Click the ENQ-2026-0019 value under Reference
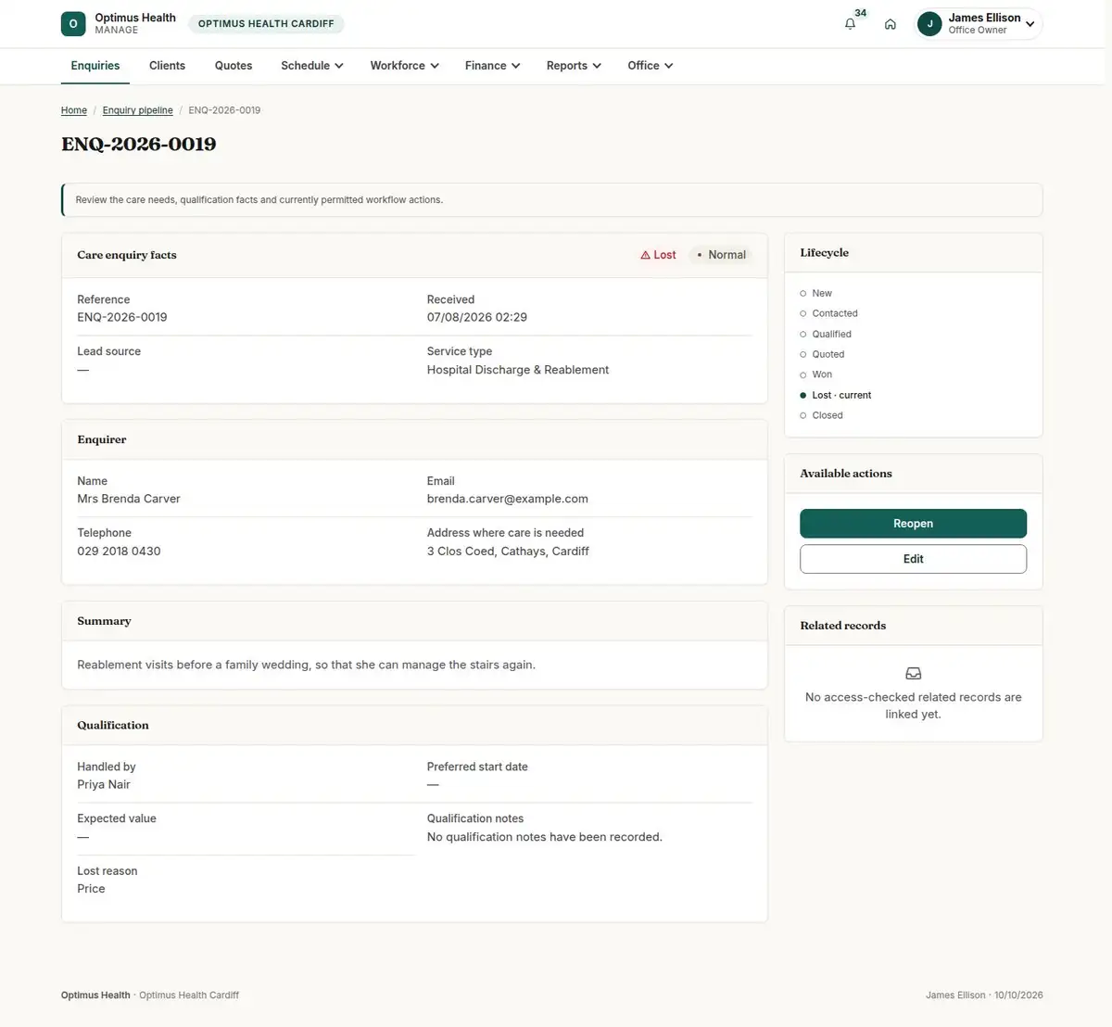 tap(122, 317)
